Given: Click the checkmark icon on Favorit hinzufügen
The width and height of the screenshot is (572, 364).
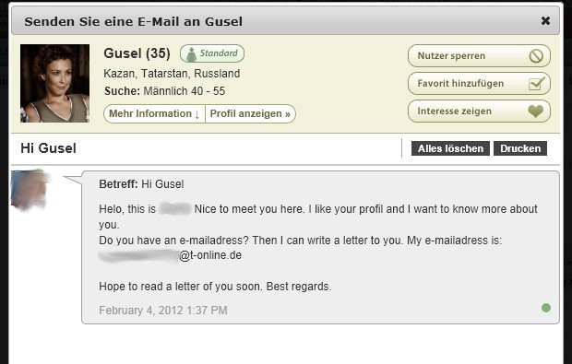Looking at the screenshot, I should pos(537,84).
